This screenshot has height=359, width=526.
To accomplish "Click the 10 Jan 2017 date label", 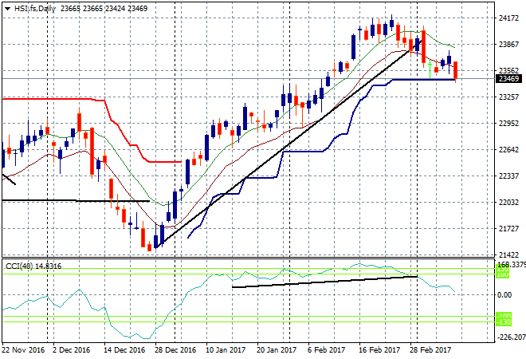I will pyautogui.click(x=226, y=350).
